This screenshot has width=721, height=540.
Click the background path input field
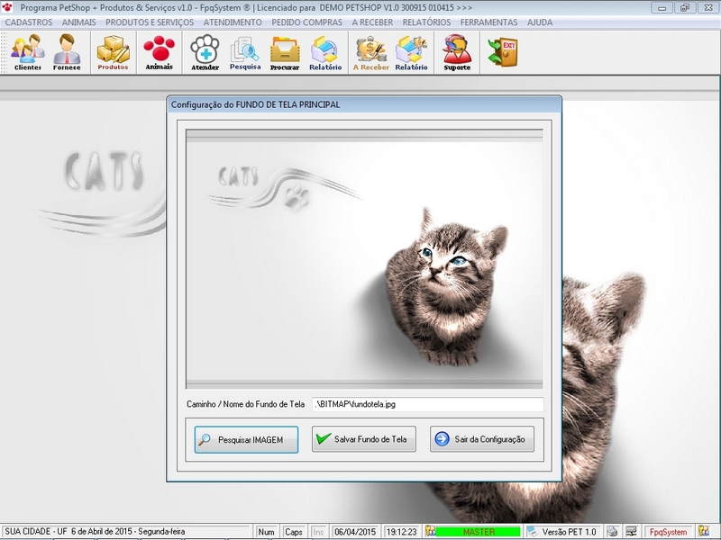[427, 404]
